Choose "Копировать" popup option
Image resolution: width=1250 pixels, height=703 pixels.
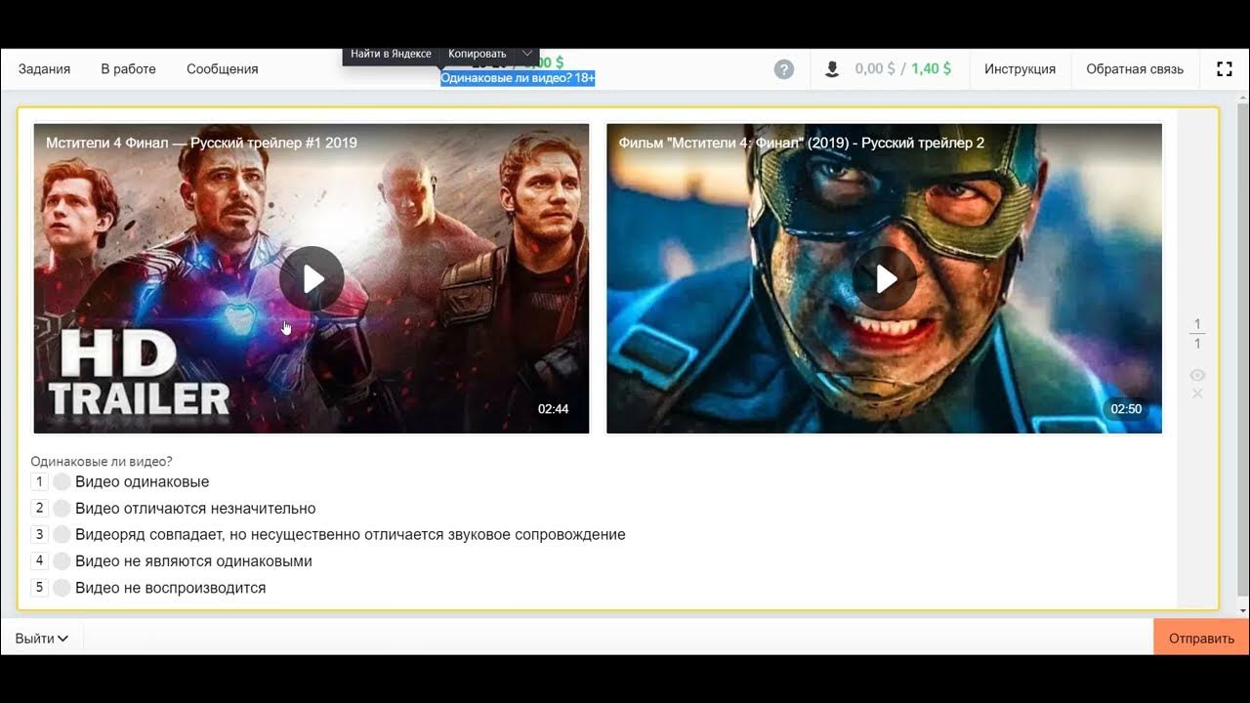click(477, 54)
